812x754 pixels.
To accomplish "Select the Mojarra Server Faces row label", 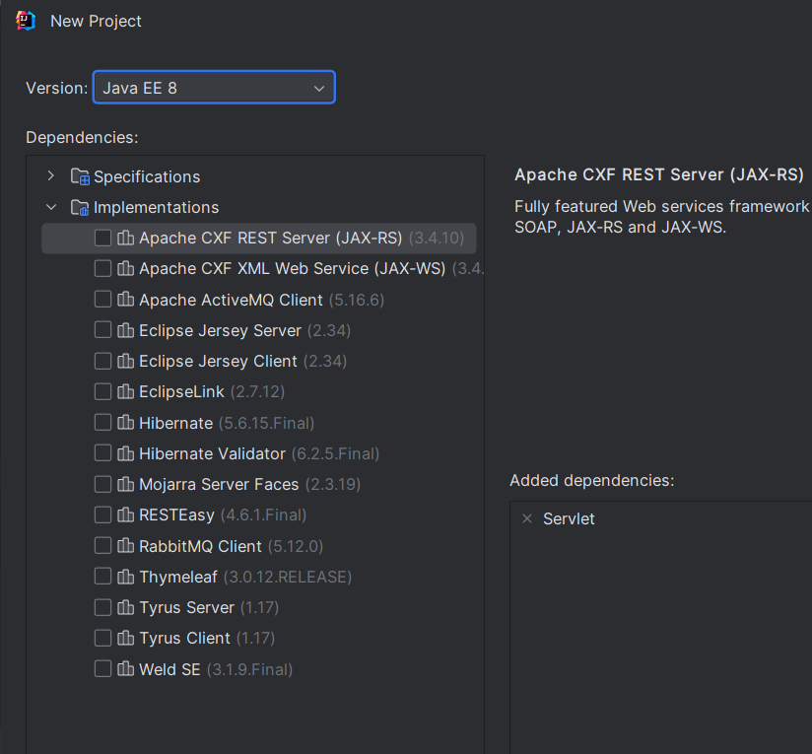I will [x=219, y=484].
